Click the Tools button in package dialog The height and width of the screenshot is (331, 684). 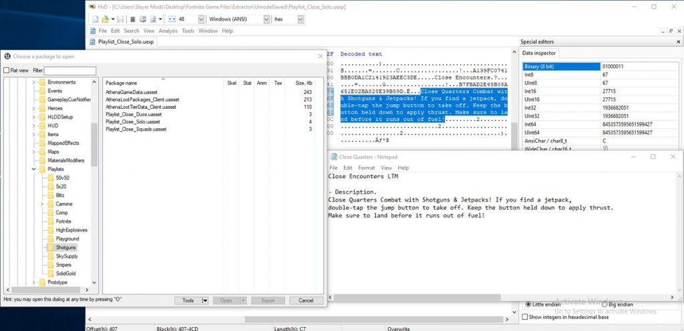(188, 300)
